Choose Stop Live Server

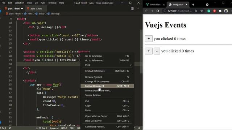107,121
